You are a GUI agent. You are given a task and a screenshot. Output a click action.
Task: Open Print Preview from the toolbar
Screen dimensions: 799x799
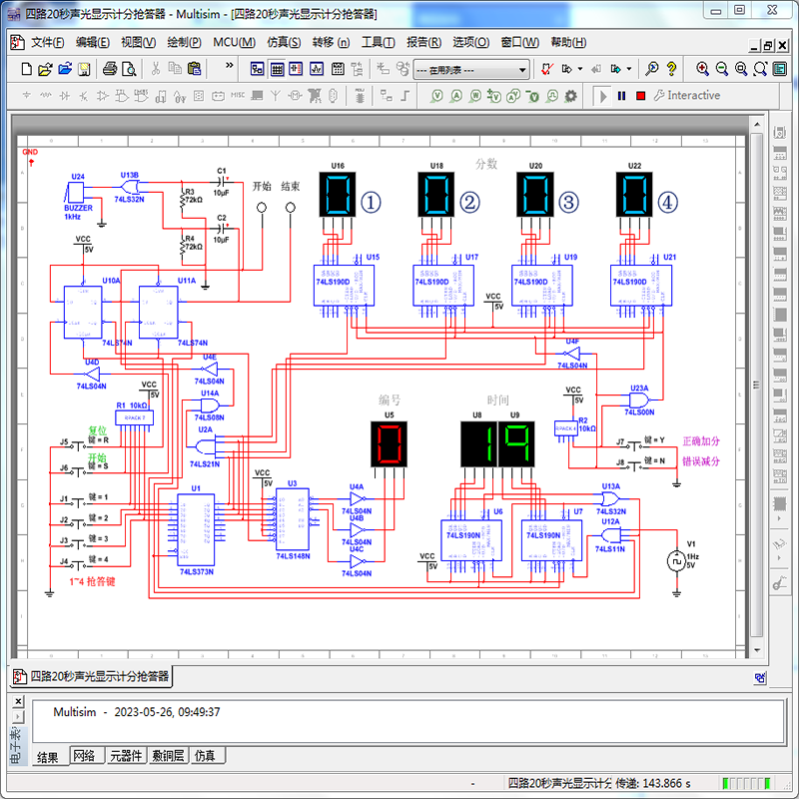(128, 69)
